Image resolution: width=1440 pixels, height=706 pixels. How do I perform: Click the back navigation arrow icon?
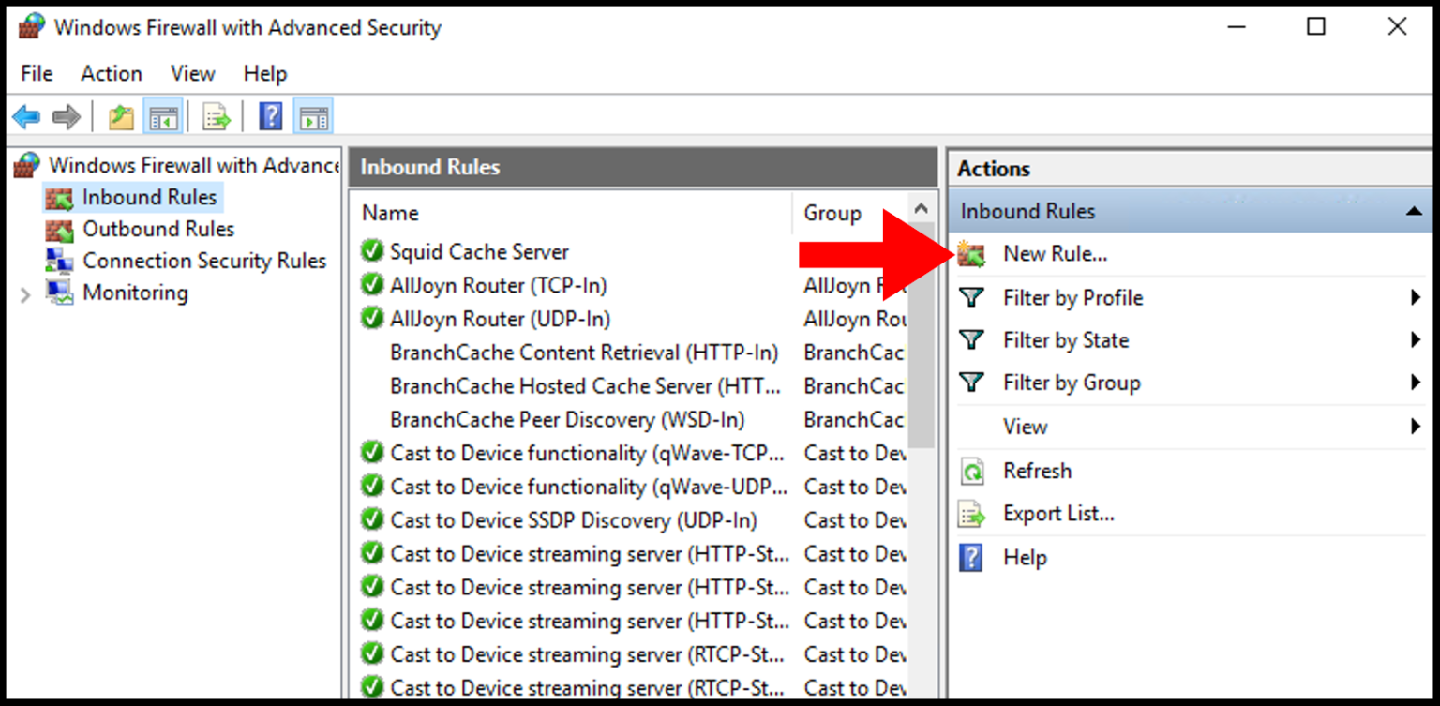(x=25, y=116)
